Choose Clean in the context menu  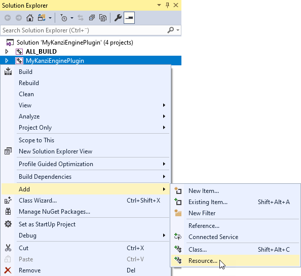[86, 94]
